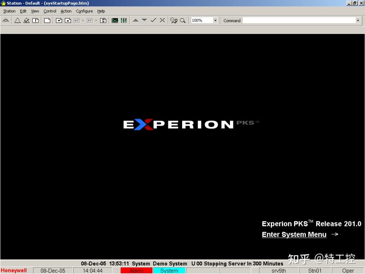Viewport: 365px width, 274px height.
Task: Open the Configure menu
Action: pyautogui.click(x=84, y=11)
